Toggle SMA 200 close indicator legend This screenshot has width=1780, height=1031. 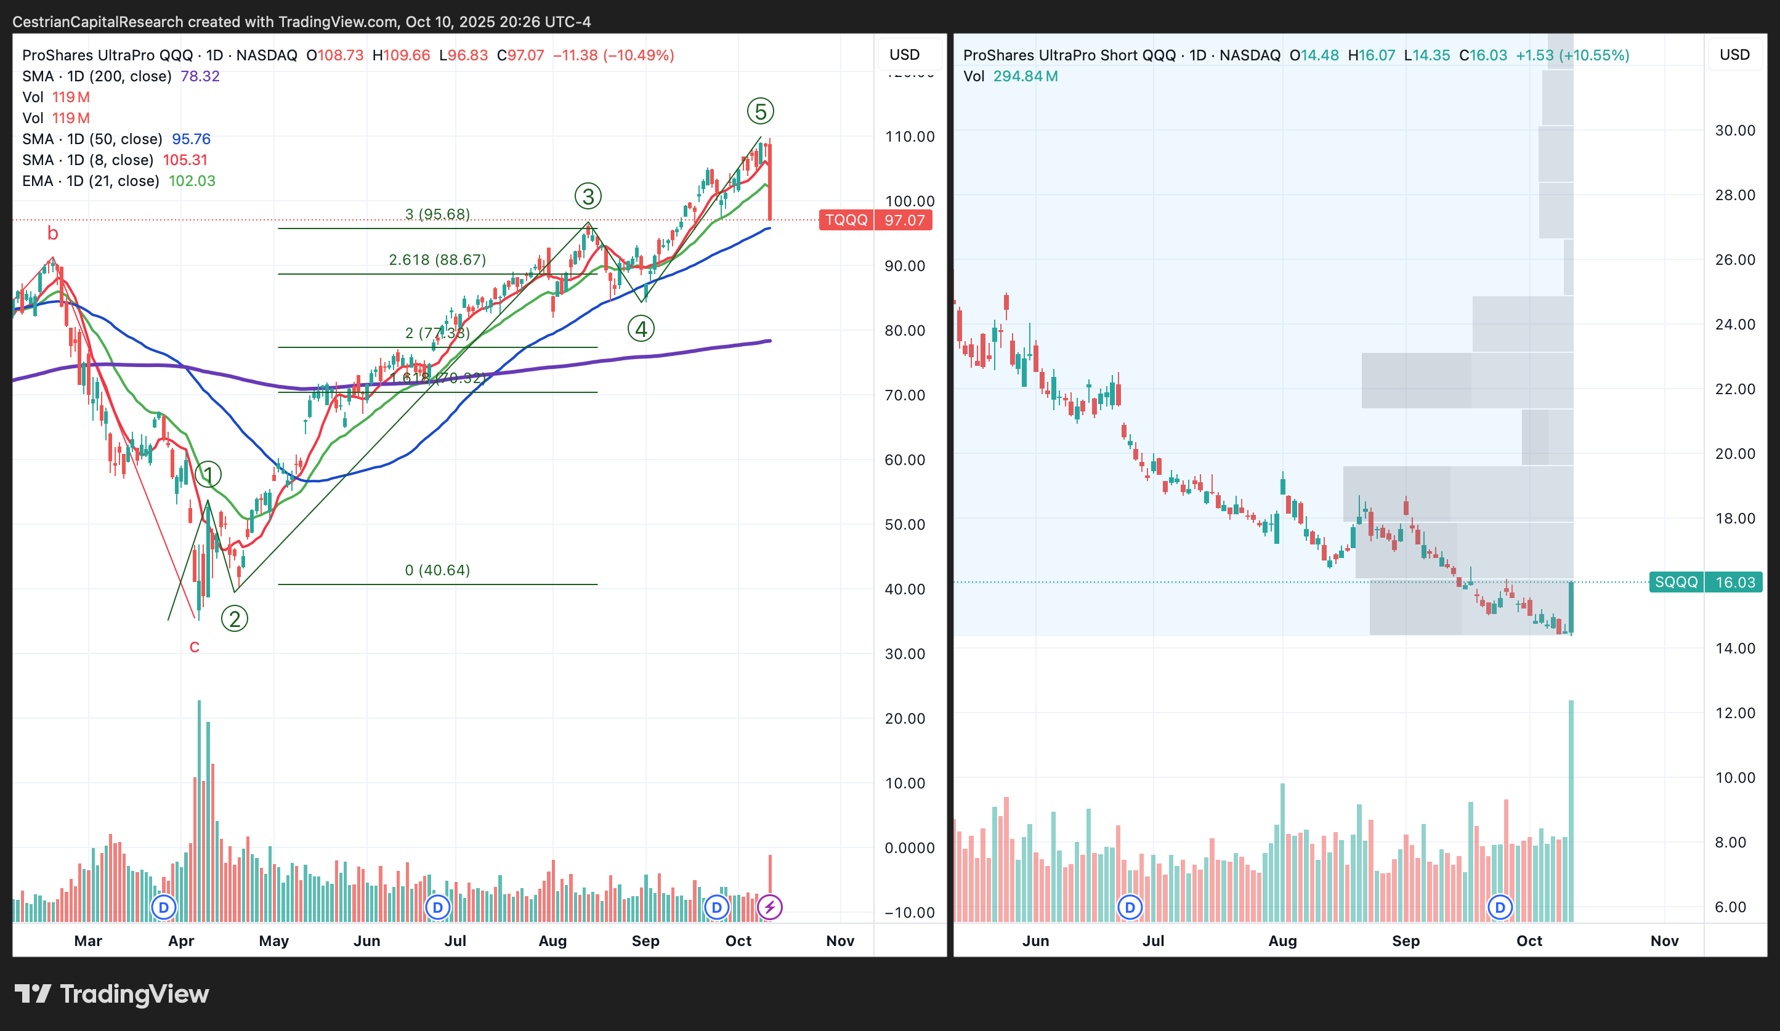(x=97, y=76)
